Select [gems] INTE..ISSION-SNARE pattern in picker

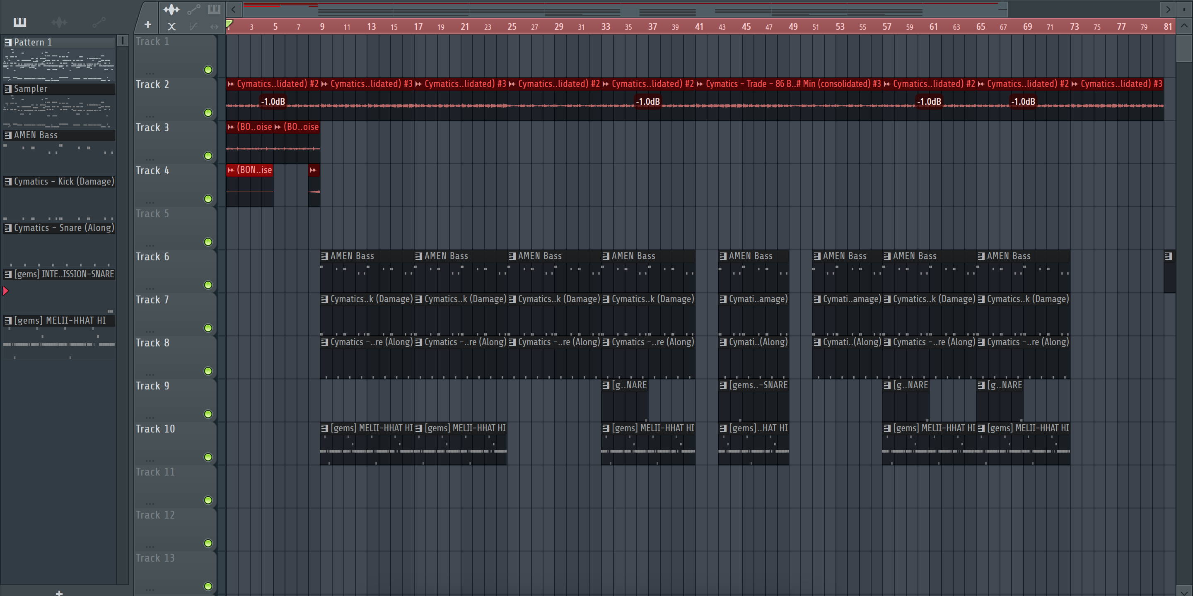(x=59, y=274)
